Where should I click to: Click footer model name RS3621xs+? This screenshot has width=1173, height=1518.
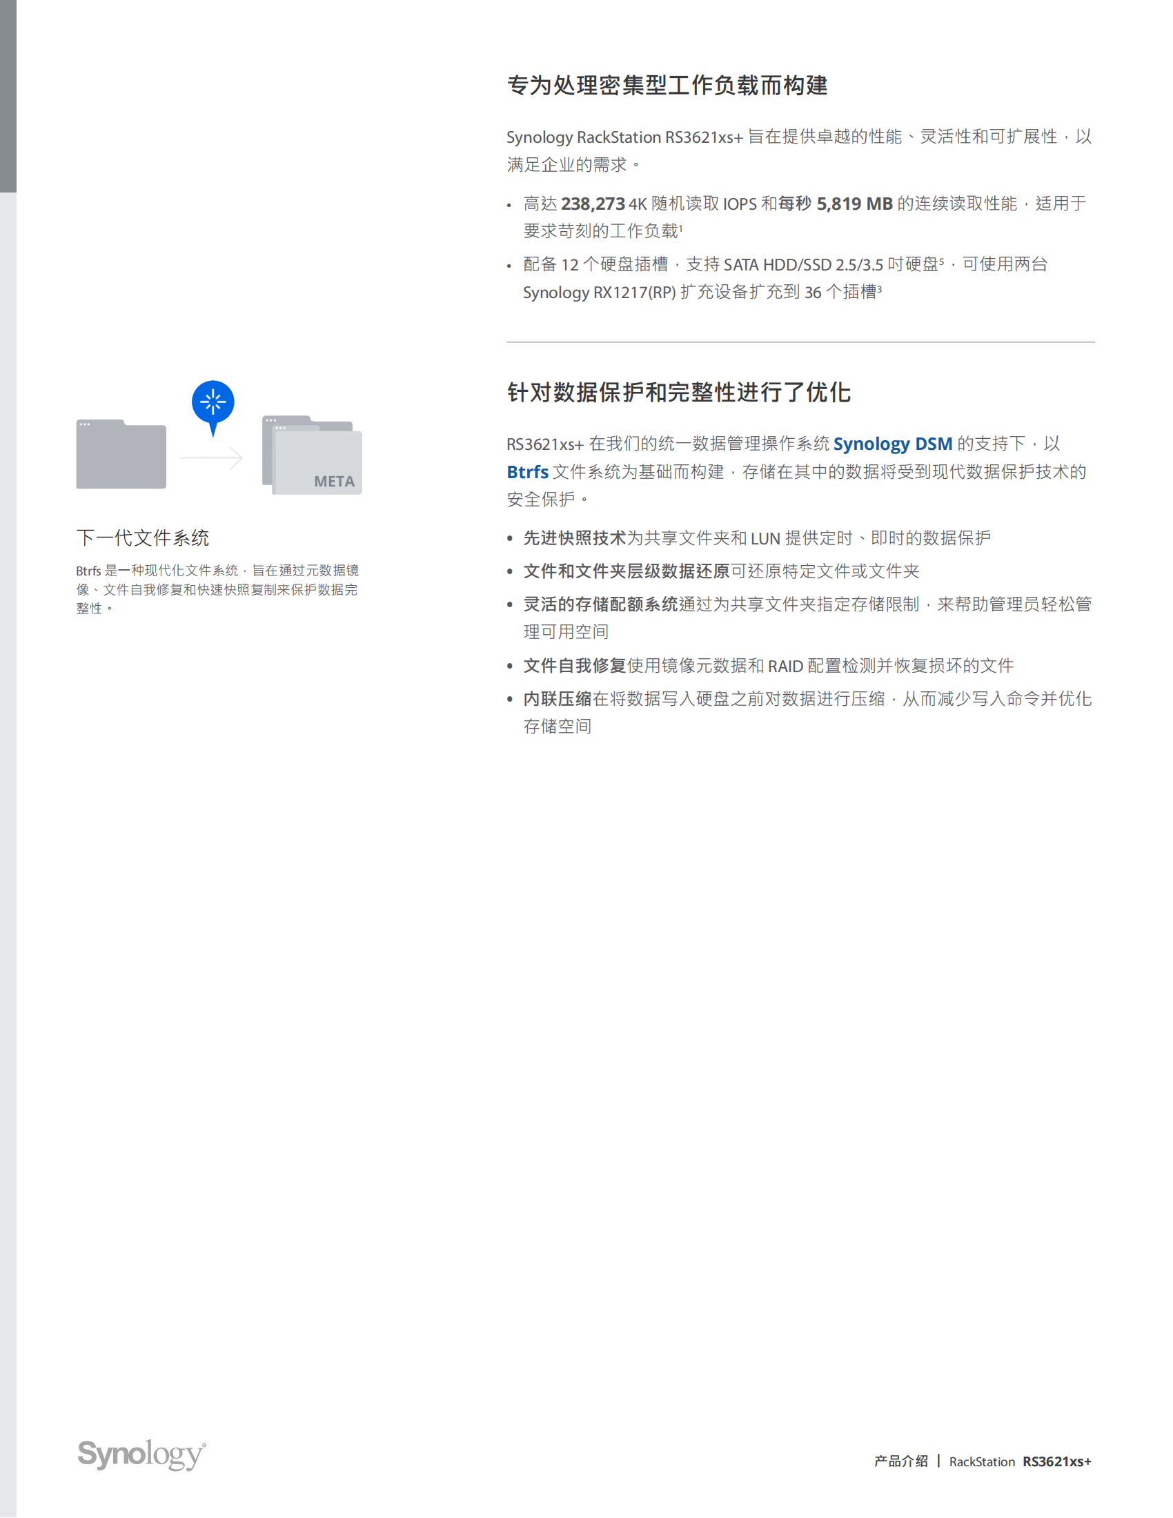click(x=1057, y=1461)
